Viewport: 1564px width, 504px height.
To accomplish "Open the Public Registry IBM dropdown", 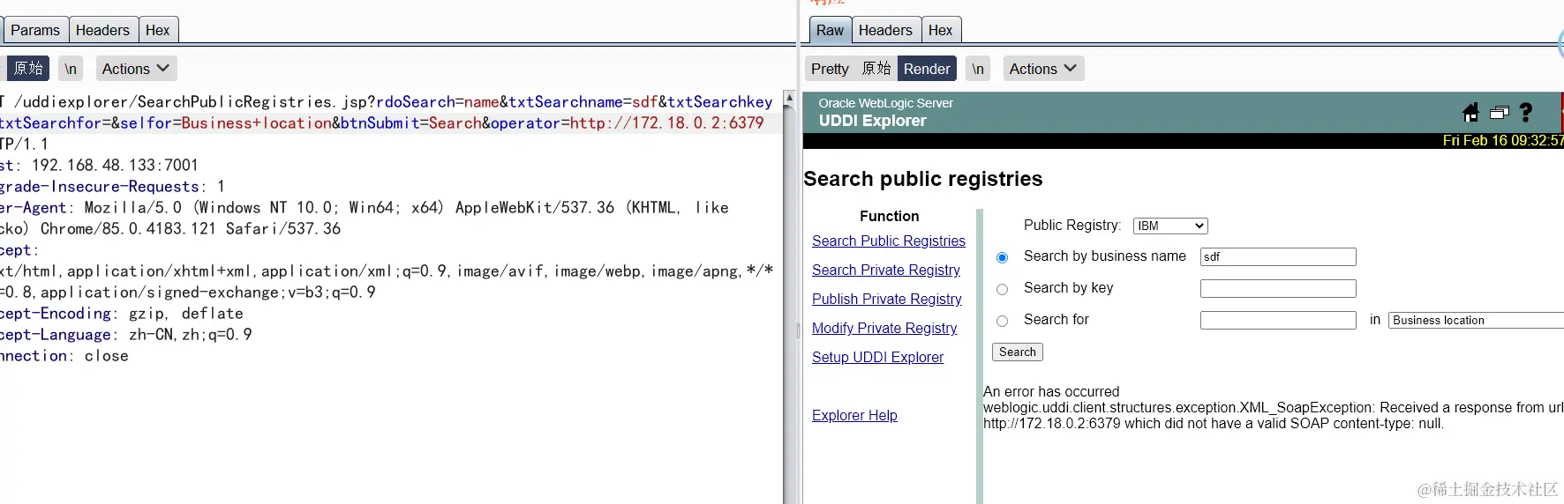I will click(x=1170, y=226).
